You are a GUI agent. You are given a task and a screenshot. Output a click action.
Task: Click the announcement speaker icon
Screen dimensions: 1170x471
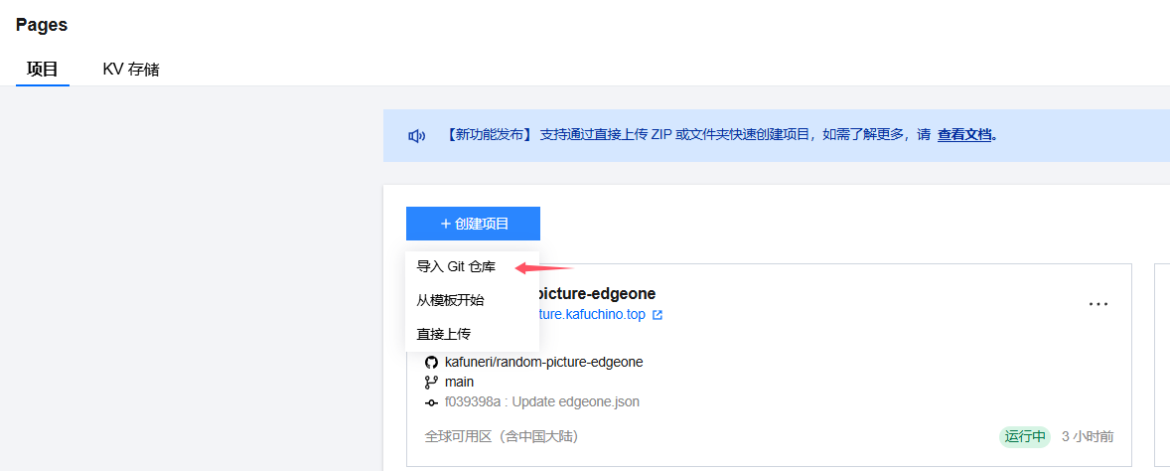416,136
